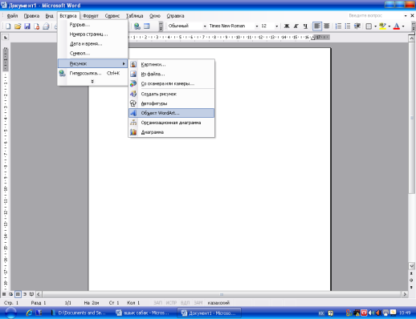
Task: Open the Вид menu
Action: pos(49,16)
